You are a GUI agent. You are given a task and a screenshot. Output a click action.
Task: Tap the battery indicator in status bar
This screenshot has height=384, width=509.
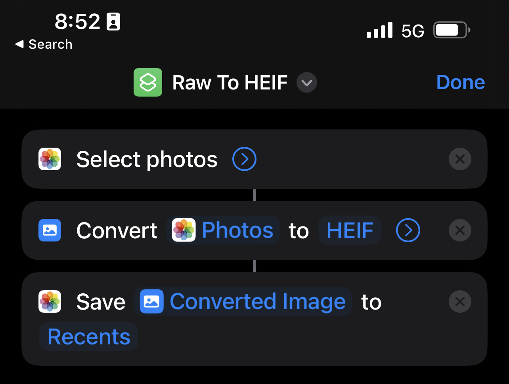[x=452, y=30]
